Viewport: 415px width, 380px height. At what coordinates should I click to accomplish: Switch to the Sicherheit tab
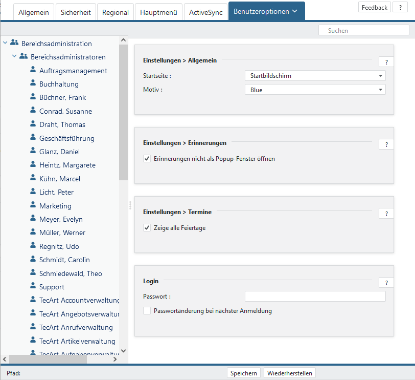pos(75,12)
